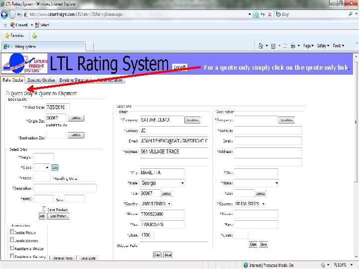The width and height of the screenshot is (359, 269).
Task: Click the Destination Company Locations button
Action: point(286,120)
